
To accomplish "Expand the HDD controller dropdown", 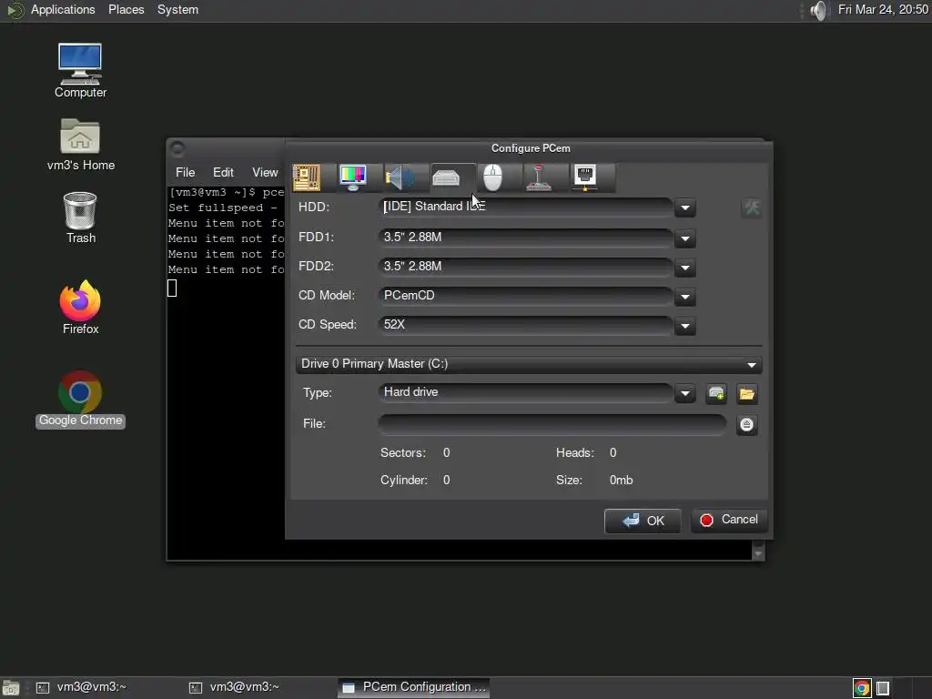I will (685, 208).
